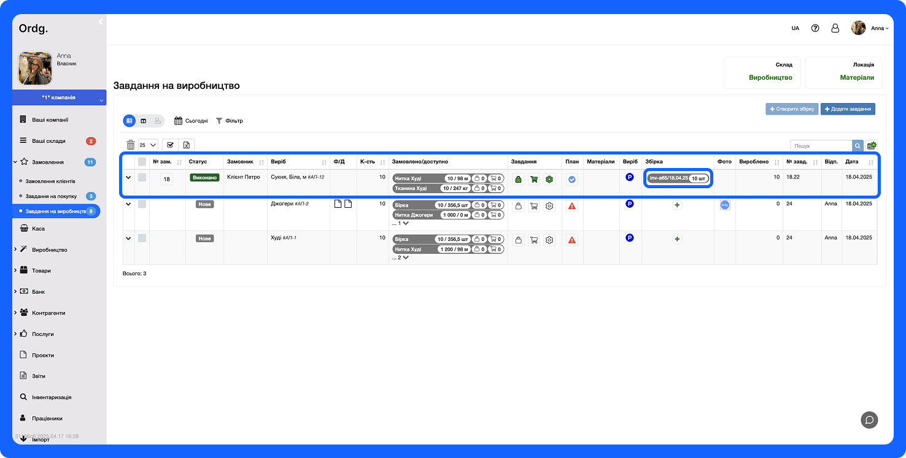
Task: Click red warning icon in Джогери row
Action: [x=572, y=206]
